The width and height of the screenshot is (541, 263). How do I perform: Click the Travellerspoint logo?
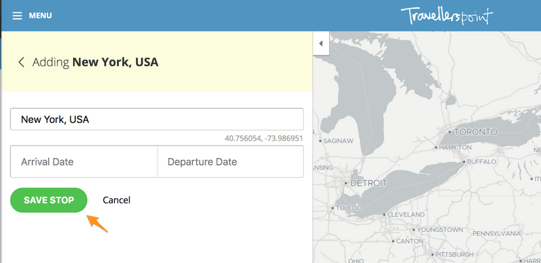pos(447,16)
